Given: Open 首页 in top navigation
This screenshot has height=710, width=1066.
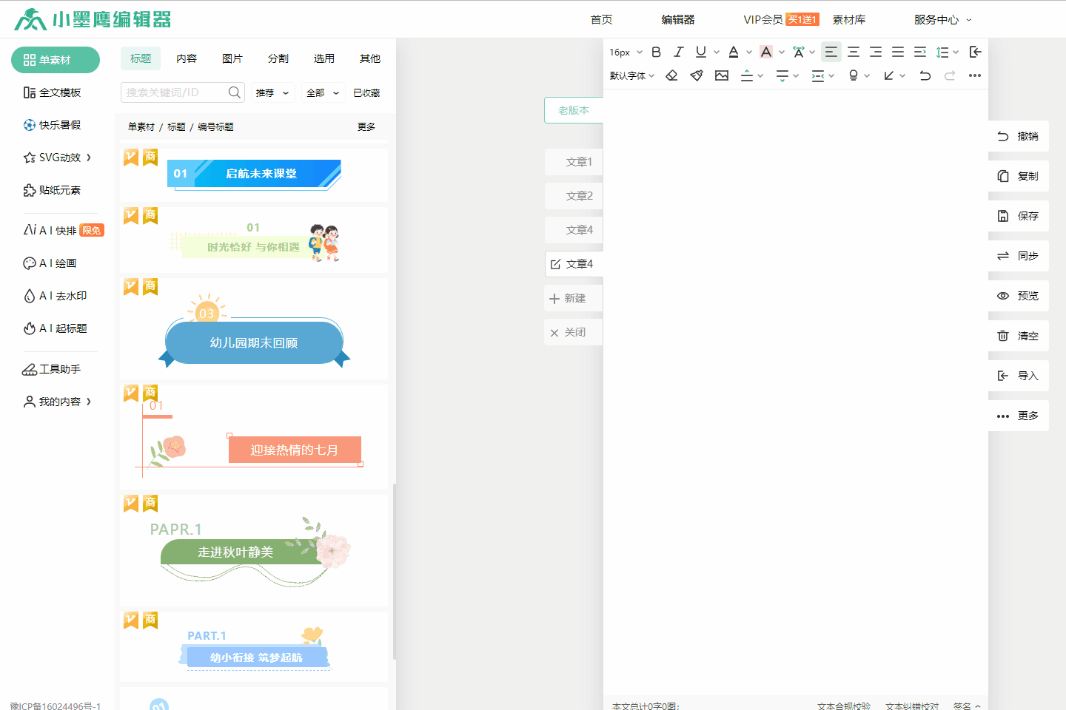Looking at the screenshot, I should click(602, 20).
